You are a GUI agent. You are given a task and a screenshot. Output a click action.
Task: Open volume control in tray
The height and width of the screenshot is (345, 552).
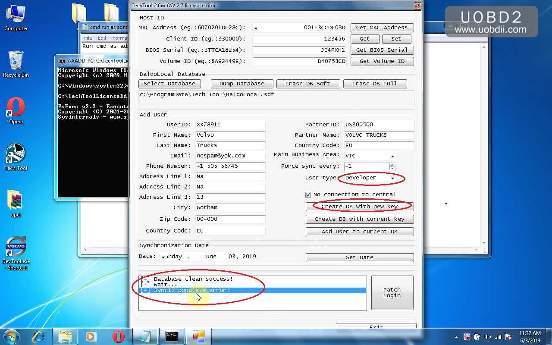click(x=488, y=337)
